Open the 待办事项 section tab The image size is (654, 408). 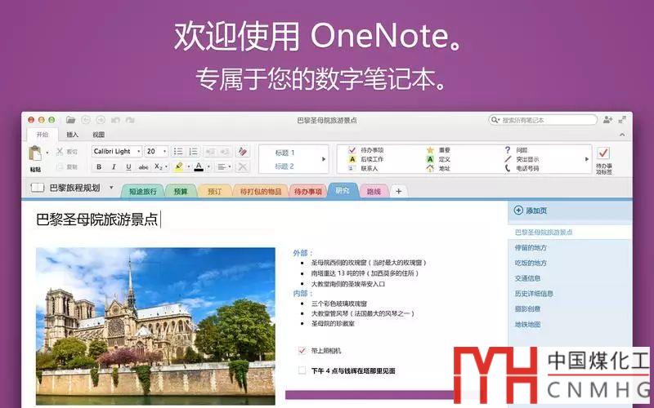pyautogui.click(x=308, y=192)
